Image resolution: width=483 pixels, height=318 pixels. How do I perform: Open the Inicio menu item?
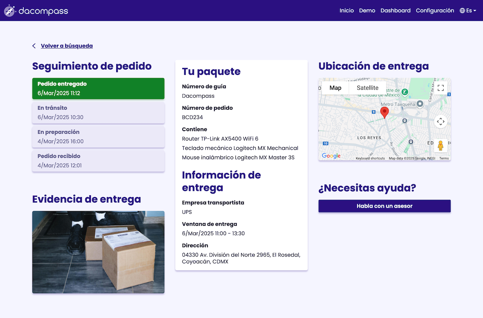[x=346, y=11]
